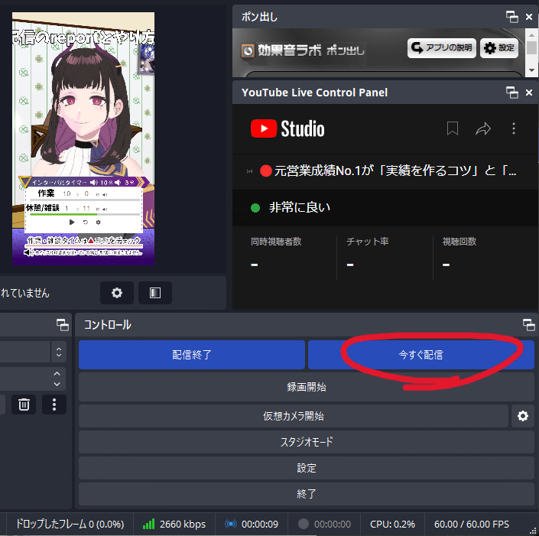
Task: Open the three-dot menu in YouTube Studio
Action: [514, 128]
